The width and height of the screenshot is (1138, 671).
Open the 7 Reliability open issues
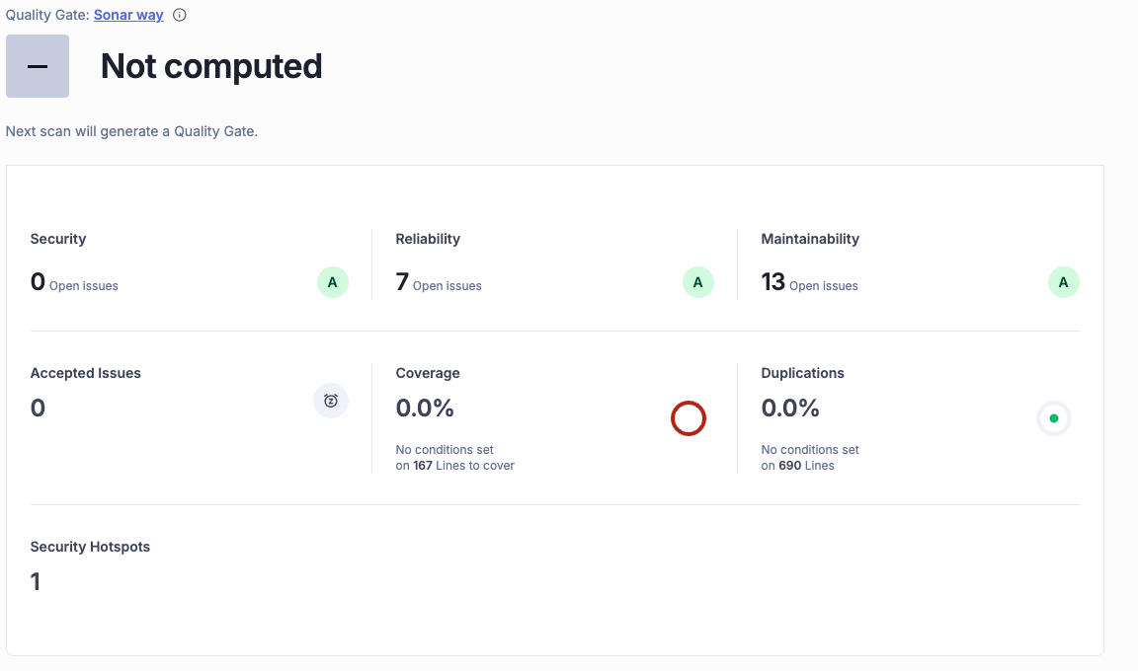click(402, 282)
